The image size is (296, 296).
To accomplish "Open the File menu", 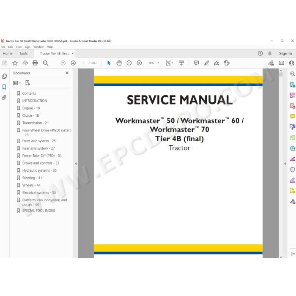I will tap(3, 47).
